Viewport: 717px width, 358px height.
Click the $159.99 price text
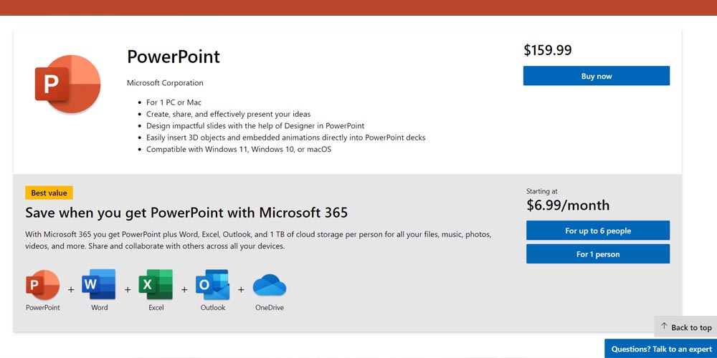tap(548, 50)
